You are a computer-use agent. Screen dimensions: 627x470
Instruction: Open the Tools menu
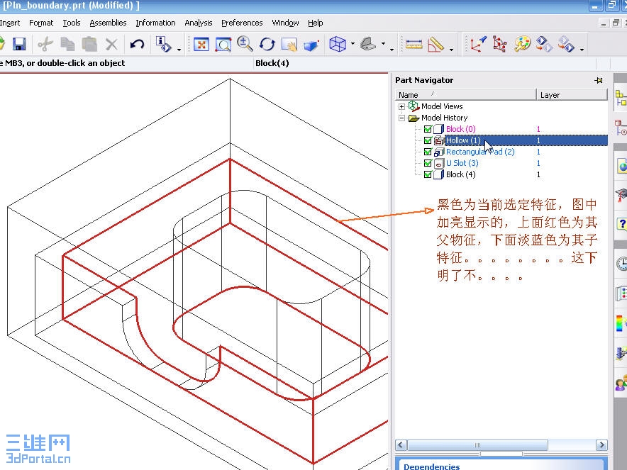click(72, 23)
